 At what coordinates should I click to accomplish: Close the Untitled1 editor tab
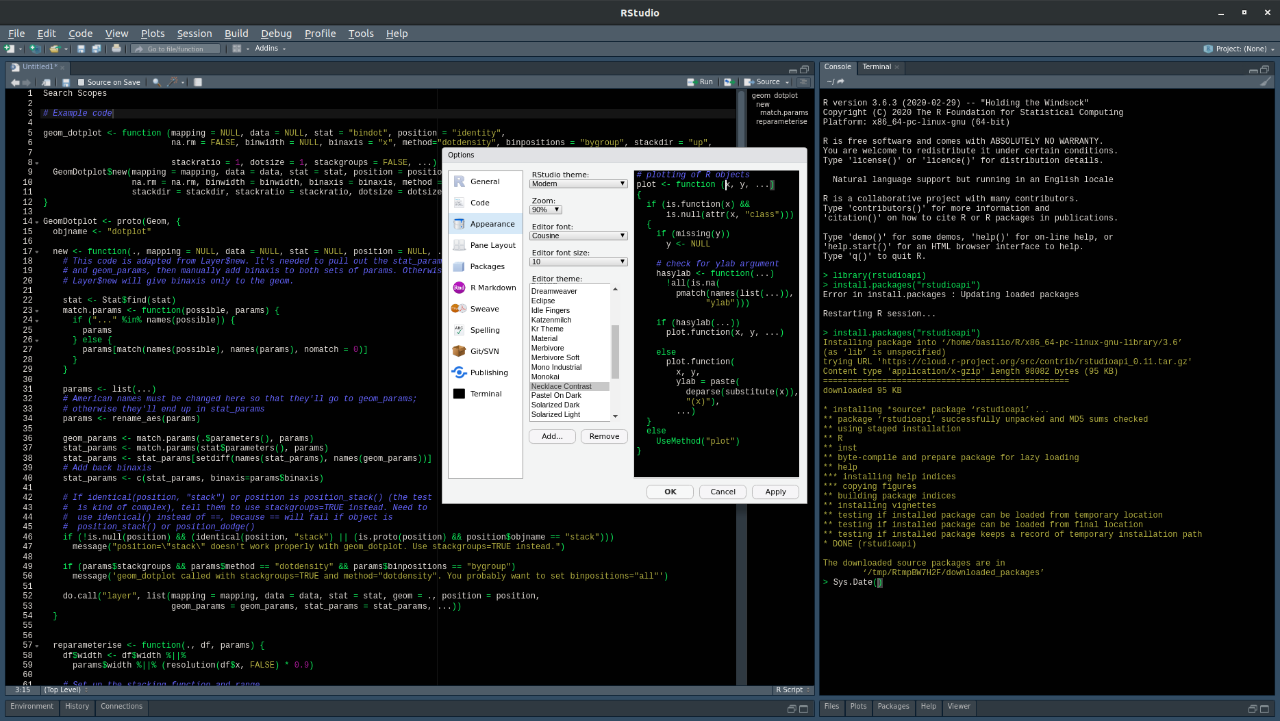[x=62, y=67]
